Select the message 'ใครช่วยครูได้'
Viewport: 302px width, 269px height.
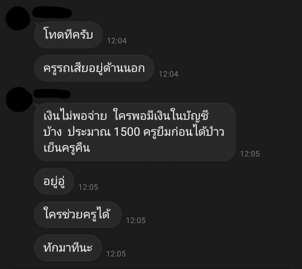click(78, 214)
